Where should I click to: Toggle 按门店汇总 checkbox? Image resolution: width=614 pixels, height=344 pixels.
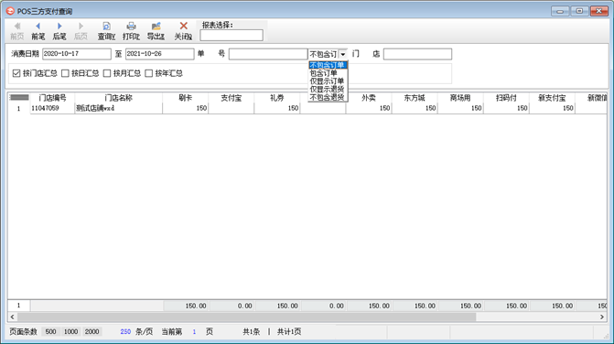pyautogui.click(x=16, y=73)
